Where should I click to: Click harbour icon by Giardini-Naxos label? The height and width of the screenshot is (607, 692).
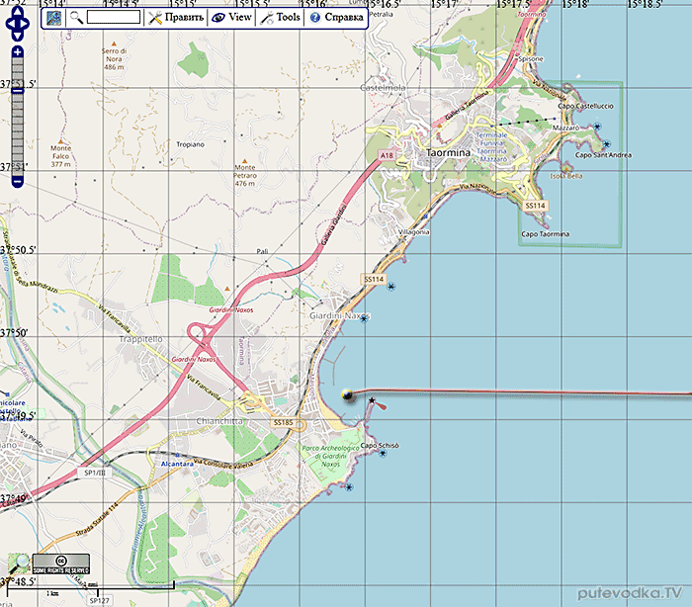pyautogui.click(x=364, y=318)
